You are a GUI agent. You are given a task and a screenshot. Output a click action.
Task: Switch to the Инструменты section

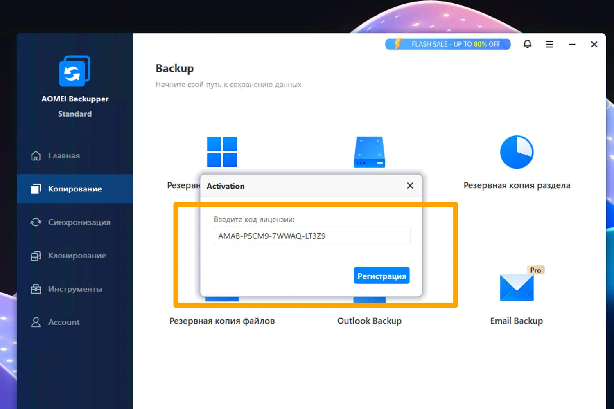pyautogui.click(x=75, y=289)
